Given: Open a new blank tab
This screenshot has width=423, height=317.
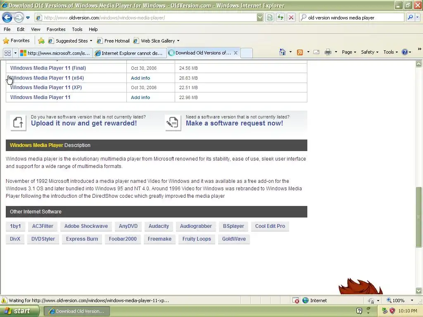Looking at the screenshot, I should 246,53.
